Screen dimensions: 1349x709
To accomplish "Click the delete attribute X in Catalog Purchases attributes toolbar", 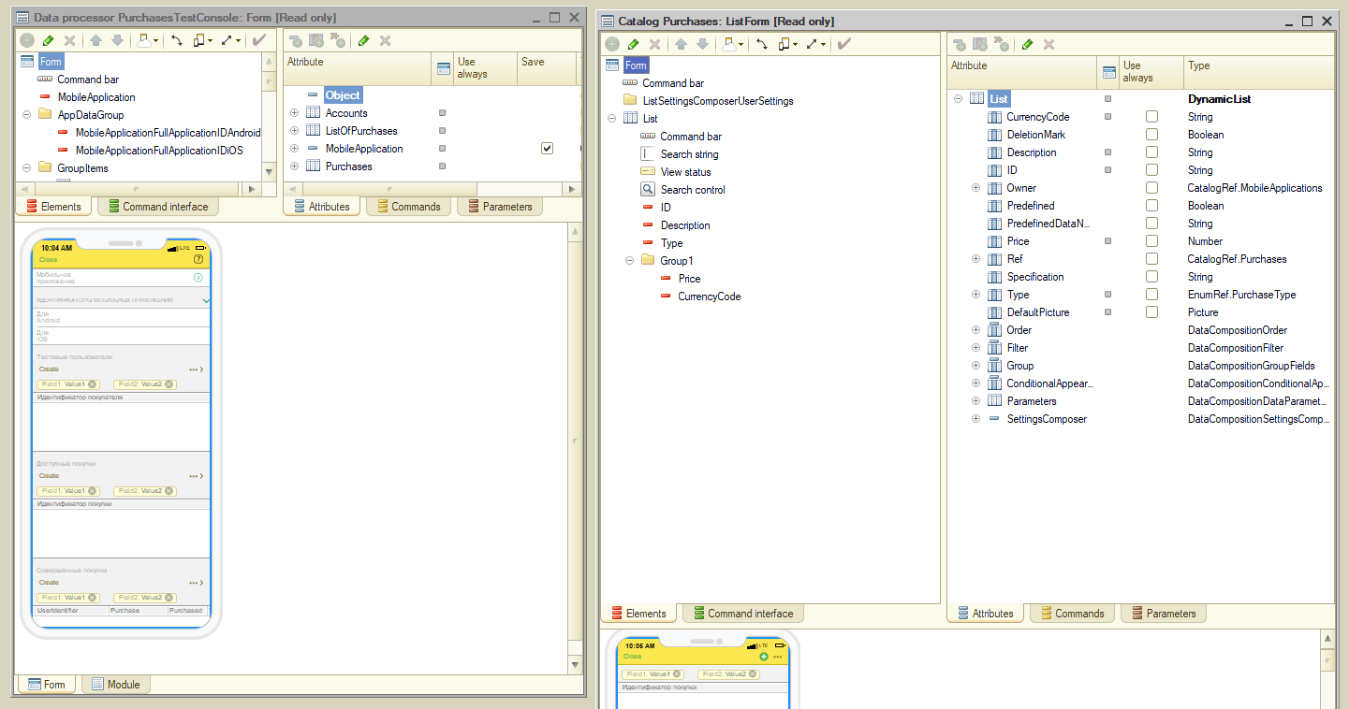I will pos(1048,44).
